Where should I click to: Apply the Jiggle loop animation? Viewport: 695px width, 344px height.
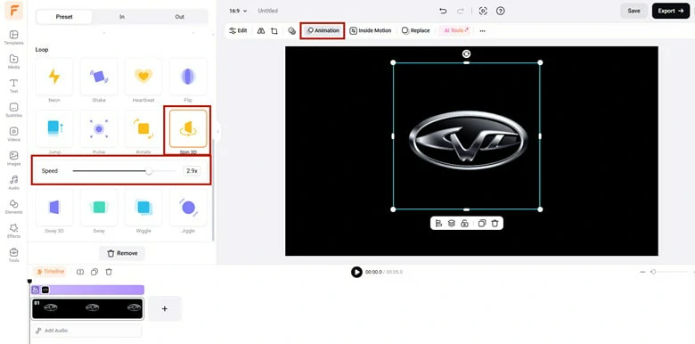(188, 208)
